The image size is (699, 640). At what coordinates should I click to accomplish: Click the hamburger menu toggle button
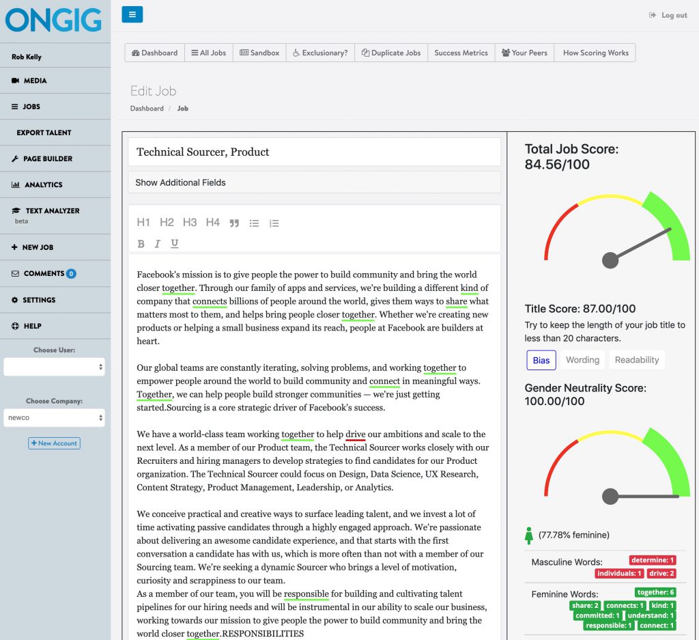pos(132,14)
